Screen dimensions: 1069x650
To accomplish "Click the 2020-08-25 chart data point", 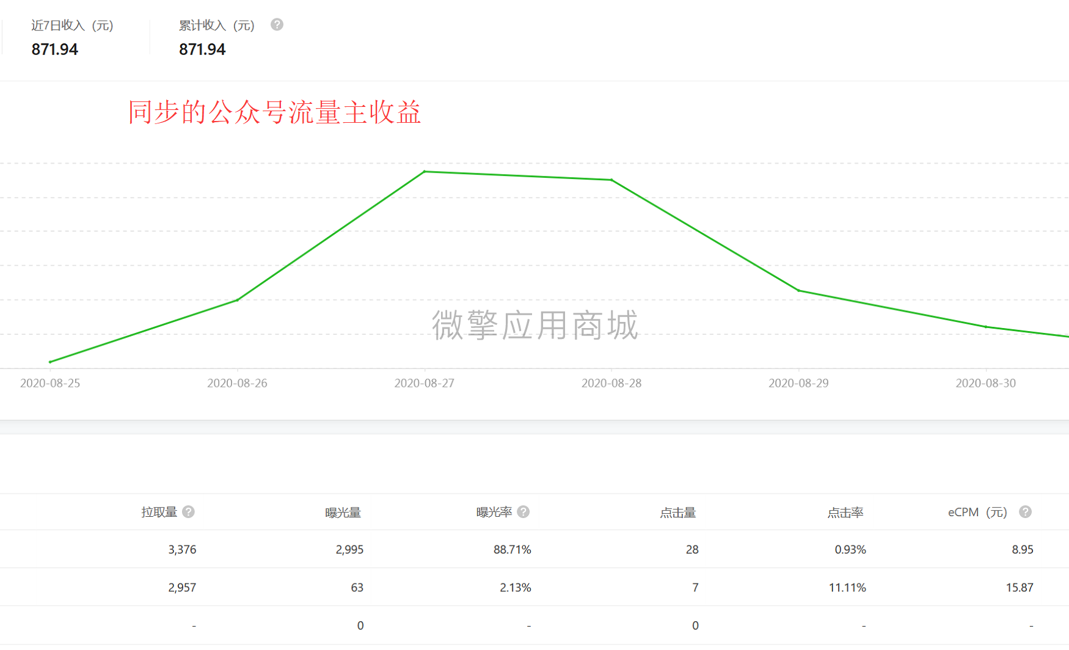I will coord(50,362).
